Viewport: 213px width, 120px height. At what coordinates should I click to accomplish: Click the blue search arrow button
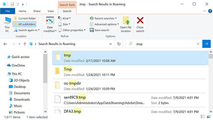[x=206, y=44]
